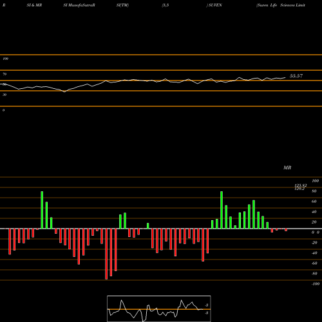
Task: Click the MR axis label 80
Action: point(314,191)
